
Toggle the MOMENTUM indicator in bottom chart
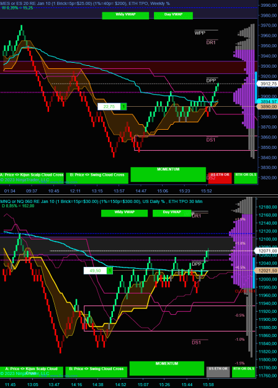[167, 369]
